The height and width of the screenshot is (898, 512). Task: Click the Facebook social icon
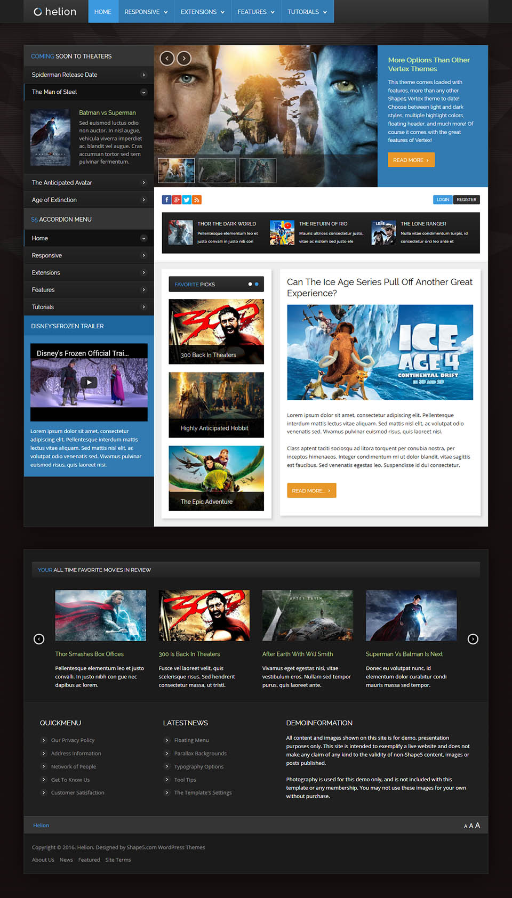coord(166,200)
